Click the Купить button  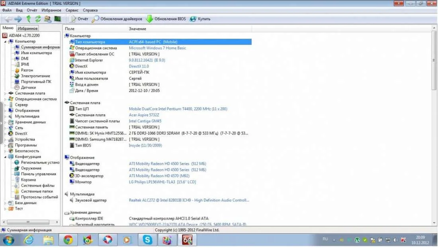pyautogui.click(x=200, y=19)
